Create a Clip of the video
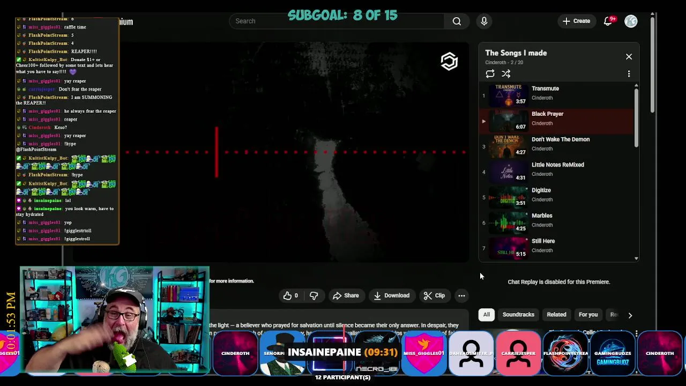This screenshot has width=686, height=386. coord(434,295)
